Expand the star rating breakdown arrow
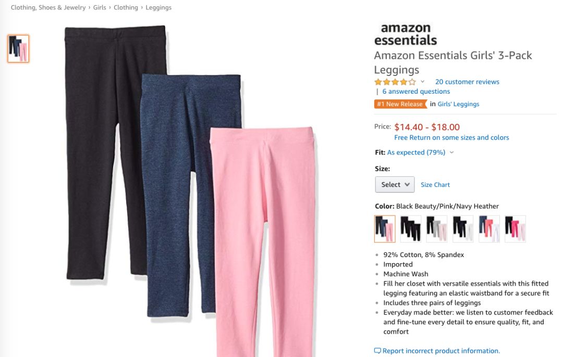The height and width of the screenshot is (357, 563). pos(423,82)
